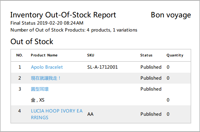Click Published status of Apolo Bracelet

[x=151, y=67]
